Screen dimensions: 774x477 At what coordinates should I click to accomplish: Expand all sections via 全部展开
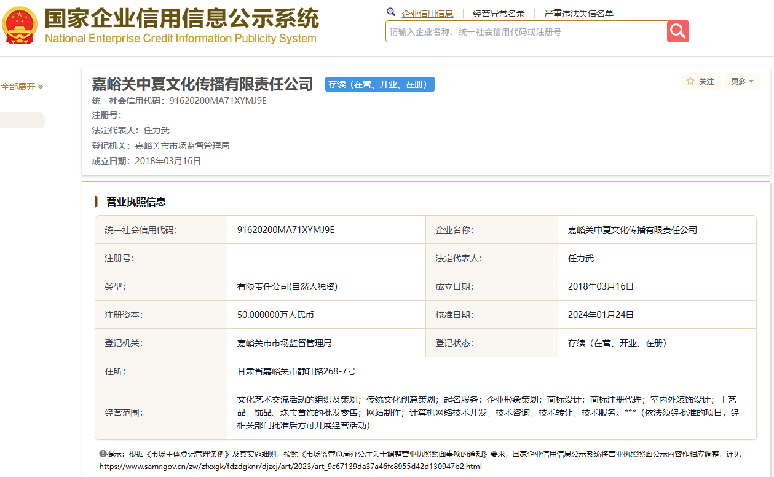coord(22,87)
